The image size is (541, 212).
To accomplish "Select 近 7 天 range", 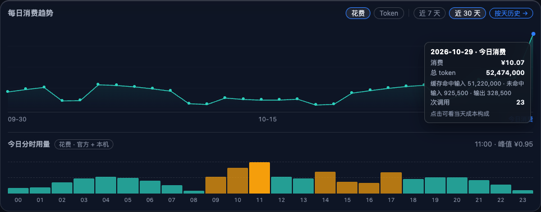I will pyautogui.click(x=429, y=13).
